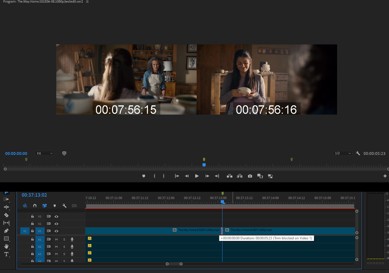Toggle captions track CC button
The image size is (389, 273).
pos(74,206)
